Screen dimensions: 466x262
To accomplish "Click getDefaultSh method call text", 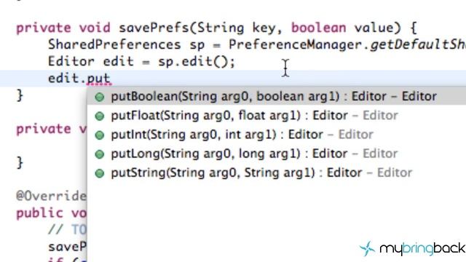I will pyautogui.click(x=418, y=45).
